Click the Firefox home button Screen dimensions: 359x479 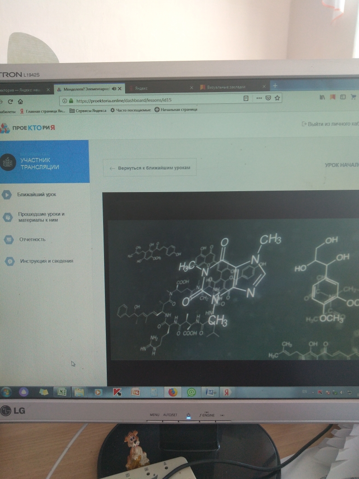[20, 101]
